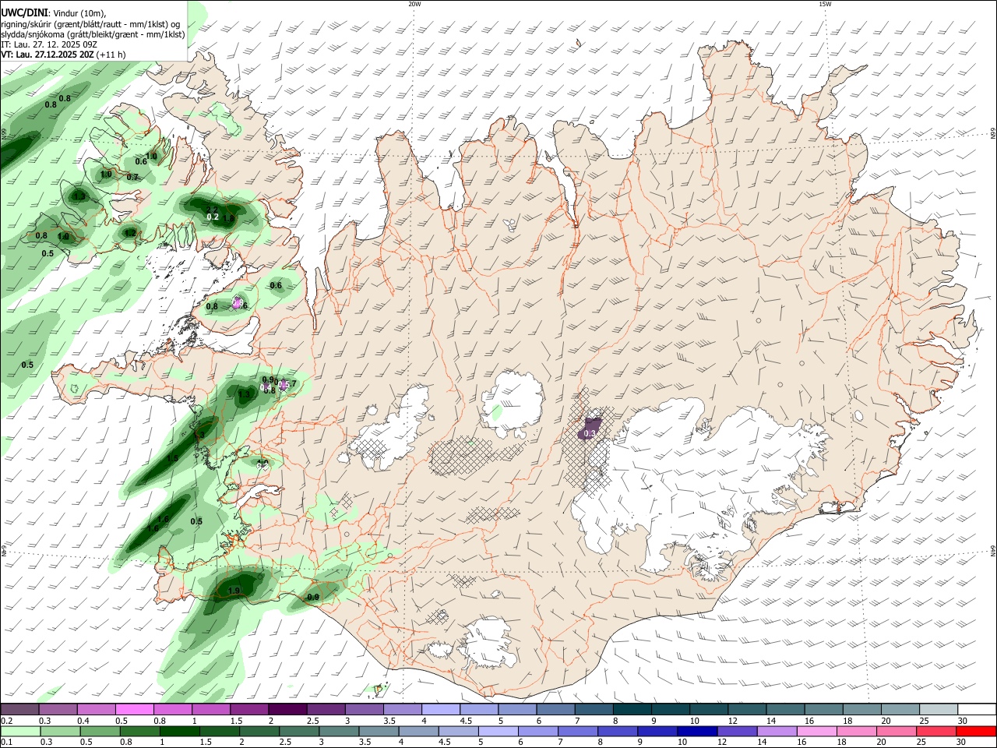Screen dimensions: 997x748
Task: Click the 20W longitude label
Action: [414, 4]
